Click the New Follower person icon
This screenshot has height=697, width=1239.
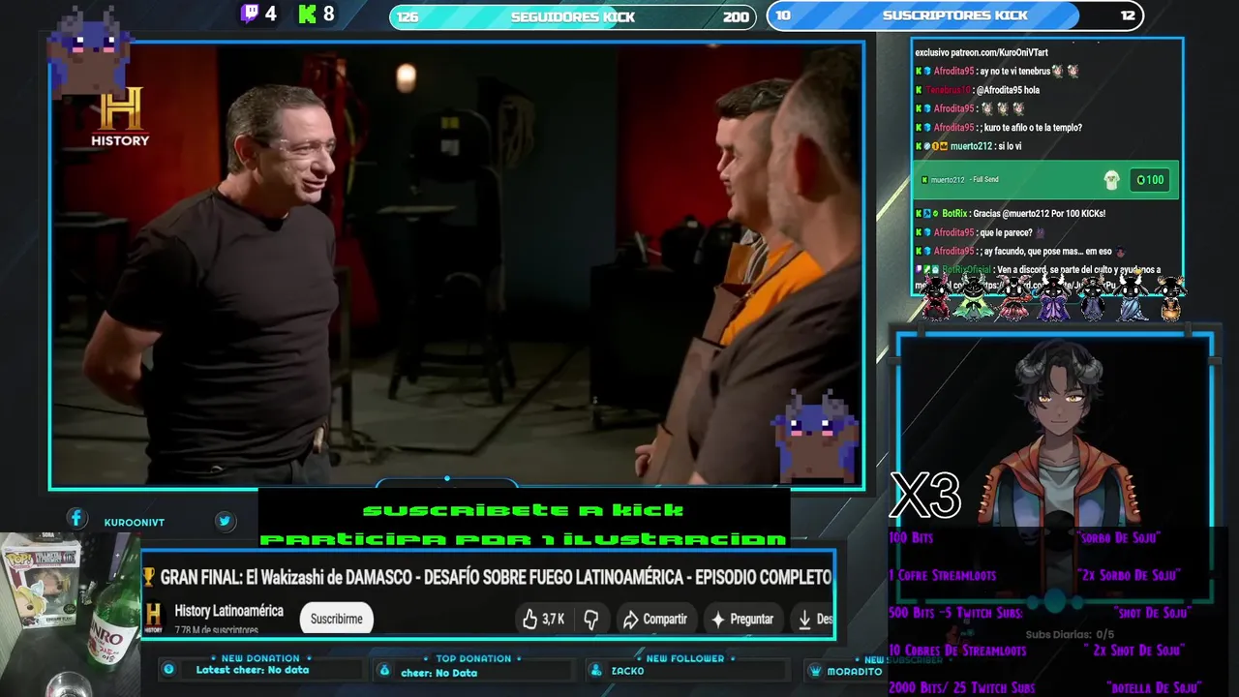click(597, 670)
